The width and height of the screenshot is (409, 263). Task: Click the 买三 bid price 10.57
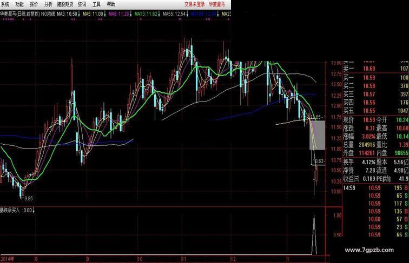click(x=369, y=95)
